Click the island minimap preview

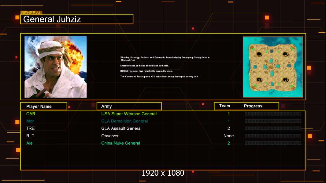(x=273, y=67)
